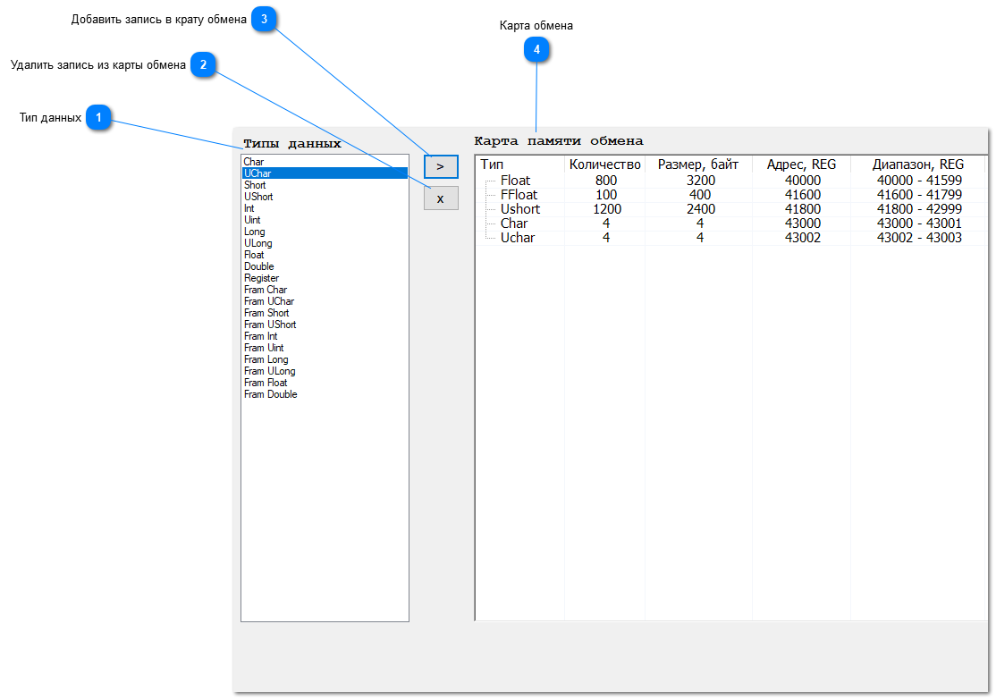Click address cell '43002'
996x700 pixels.
pyautogui.click(x=803, y=238)
